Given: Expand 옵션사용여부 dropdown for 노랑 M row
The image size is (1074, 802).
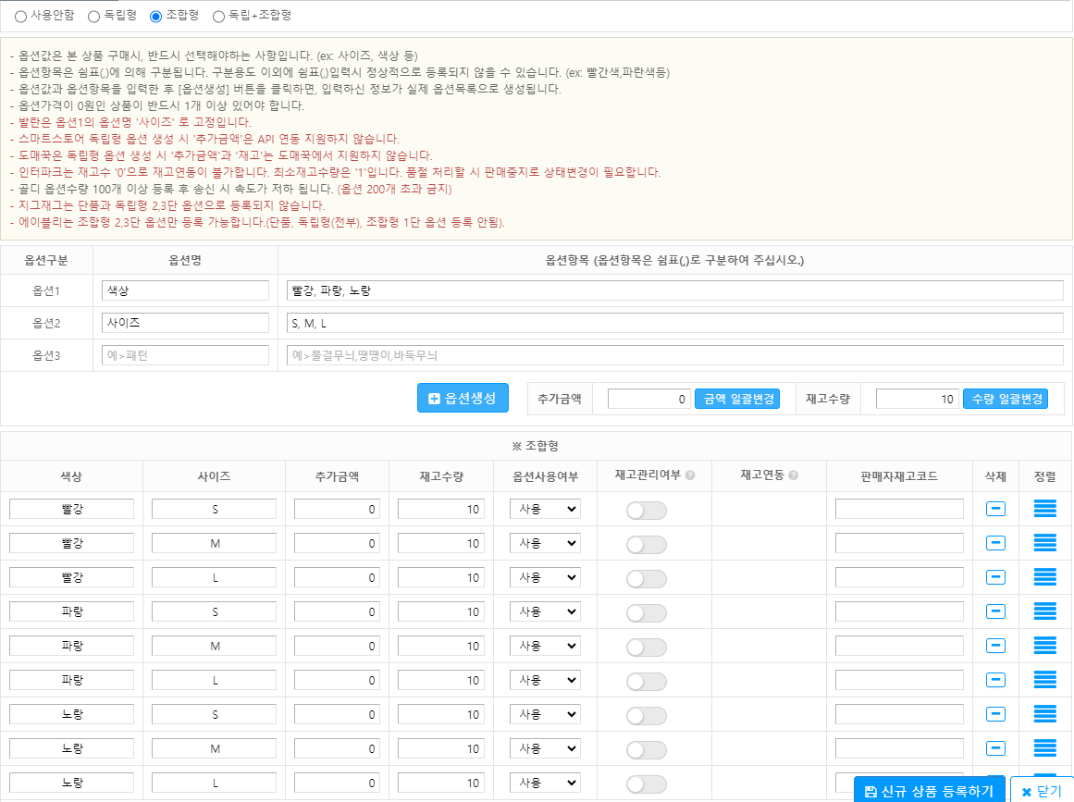Looking at the screenshot, I should pos(545,748).
